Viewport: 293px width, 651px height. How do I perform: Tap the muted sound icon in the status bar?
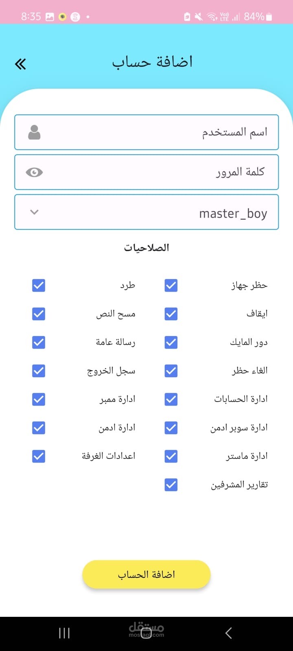tap(199, 17)
